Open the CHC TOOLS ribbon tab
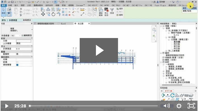The width and height of the screenshot is (198, 111). (x=116, y=5)
